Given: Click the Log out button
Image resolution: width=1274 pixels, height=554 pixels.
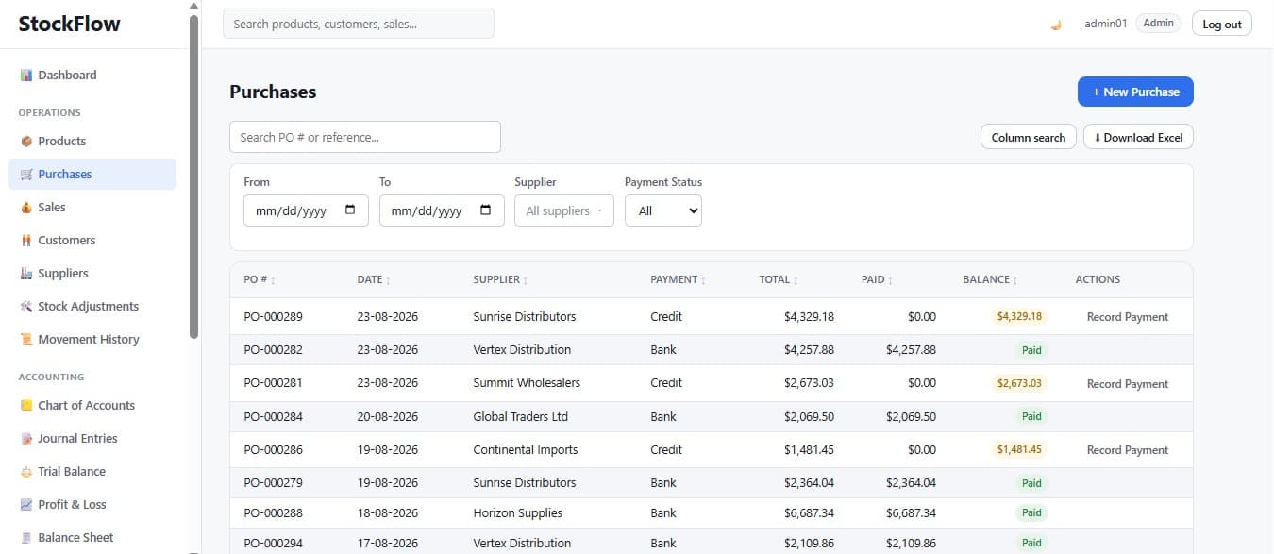Looking at the screenshot, I should (1222, 24).
